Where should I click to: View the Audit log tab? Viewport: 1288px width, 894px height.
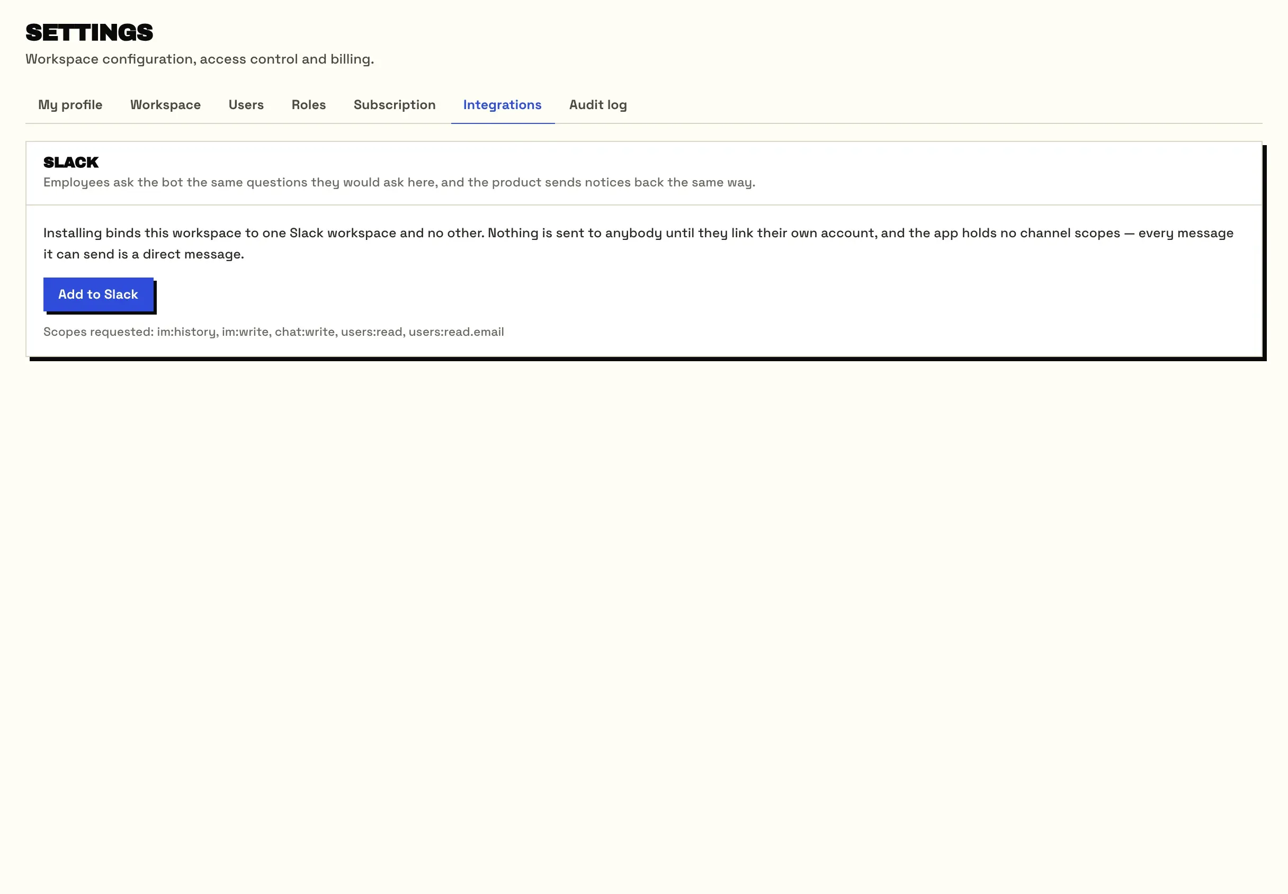(x=597, y=105)
